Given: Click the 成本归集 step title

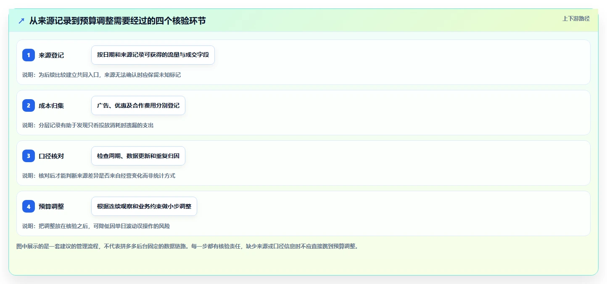Looking at the screenshot, I should [51, 105].
